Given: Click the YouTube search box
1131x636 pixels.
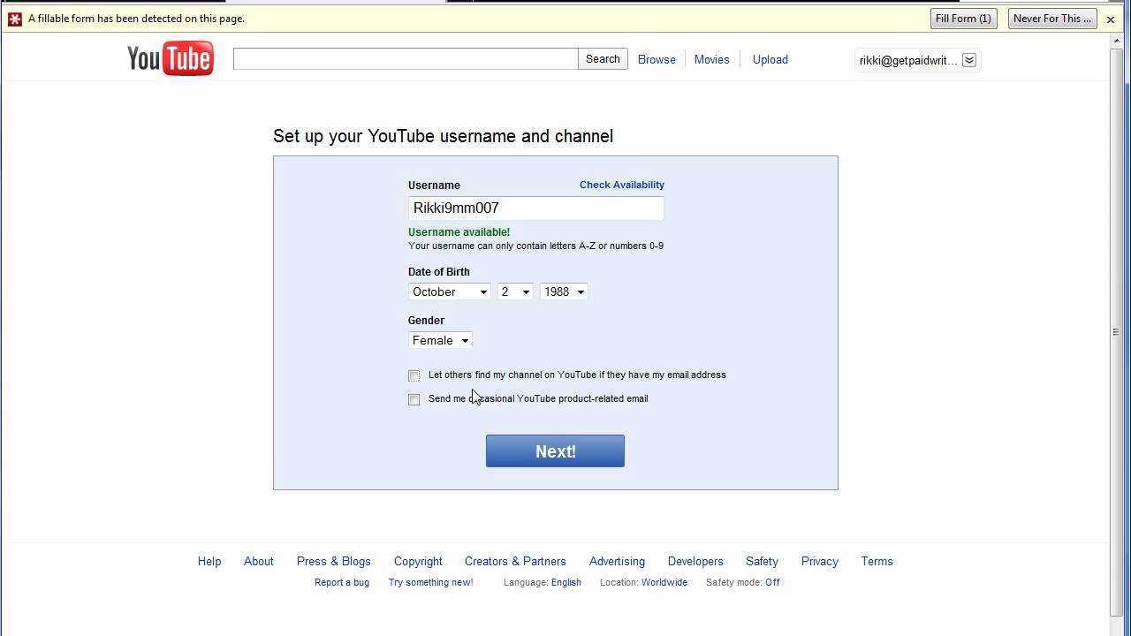Looking at the screenshot, I should coord(406,59).
